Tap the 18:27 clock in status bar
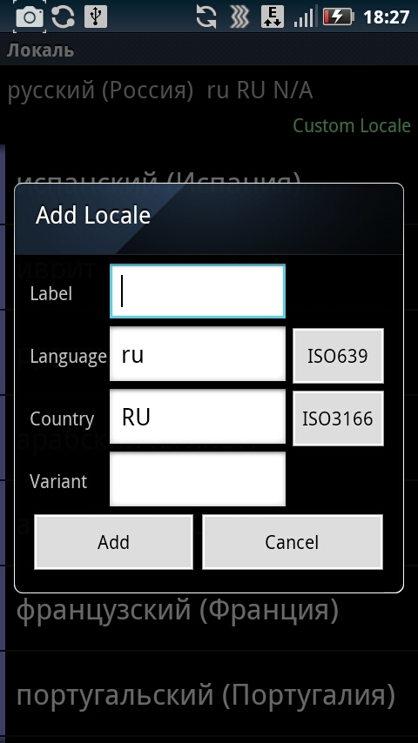418x743 pixels. click(386, 17)
